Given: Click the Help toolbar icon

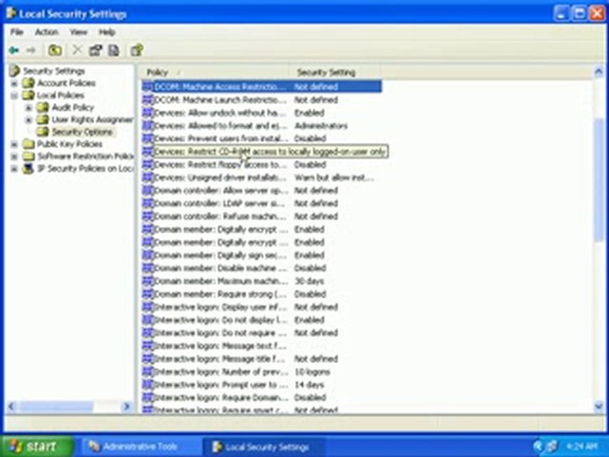Looking at the screenshot, I should click(137, 50).
